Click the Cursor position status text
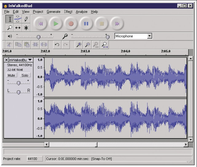 [67, 159]
